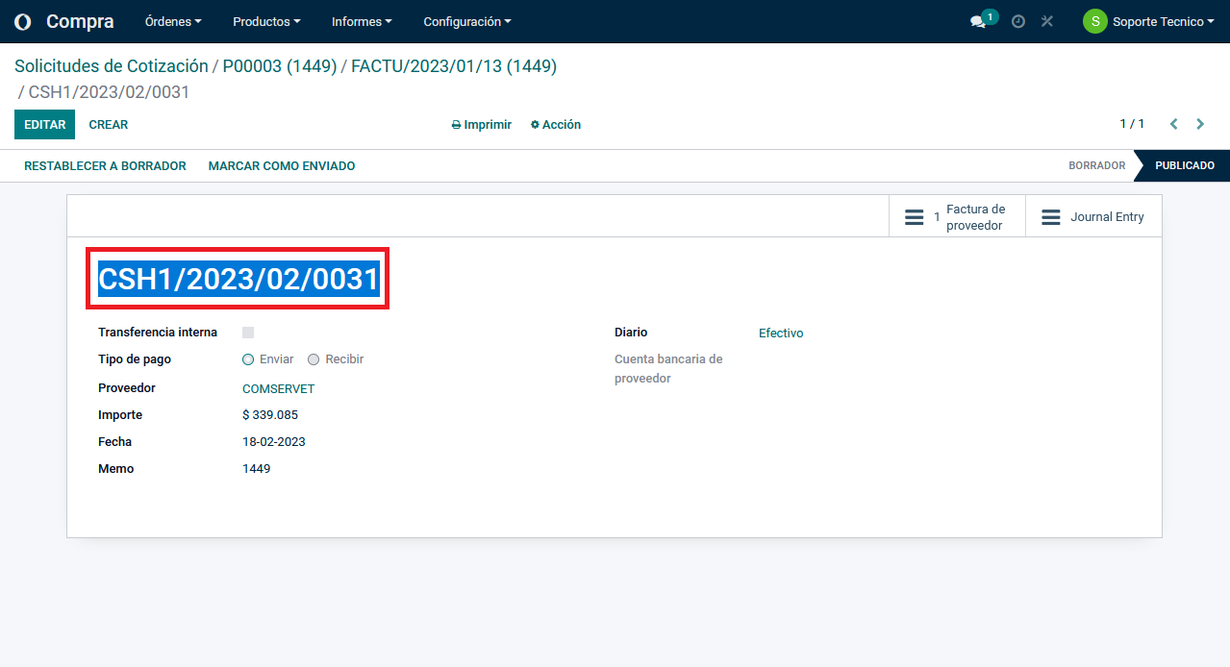Click the debug tools icon
1230x667 pixels.
tap(1047, 21)
